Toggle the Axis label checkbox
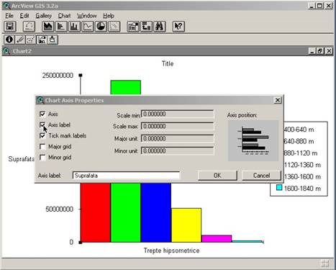Viewport: 336px width, 270px height. [42, 125]
